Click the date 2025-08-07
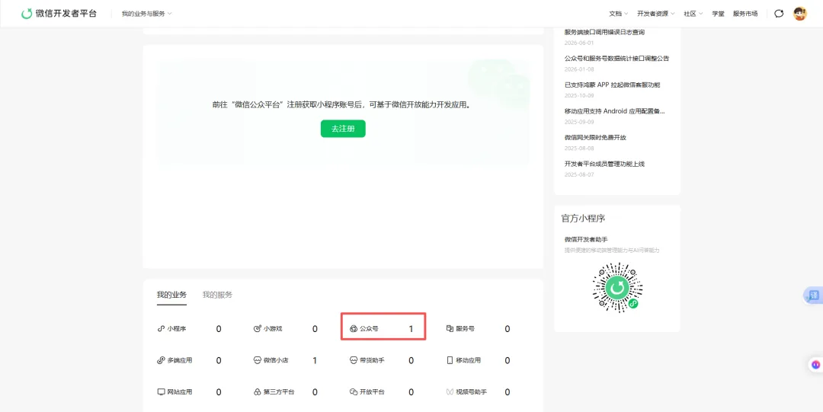Viewport: 823px width, 412px height. [x=579, y=174]
